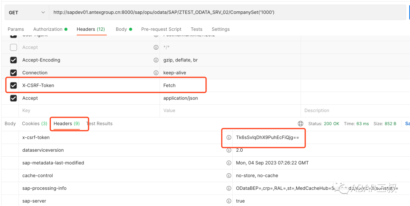Click info icon beside x-csrf-token response header

click(229, 137)
